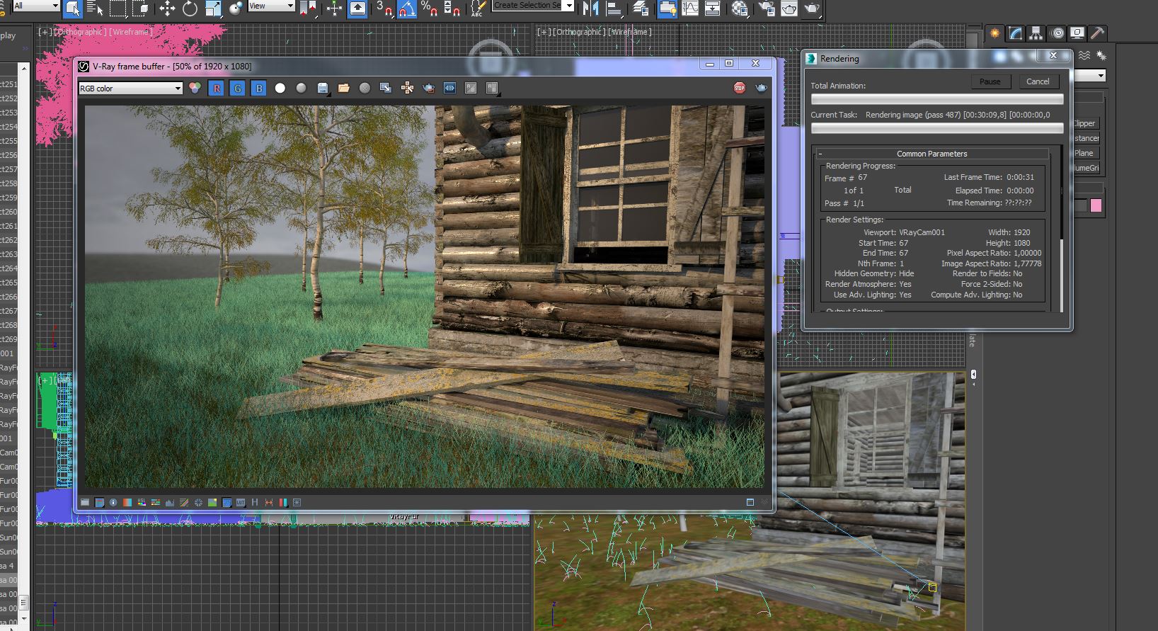Click Render Last teapot in frame buffer

(761, 88)
